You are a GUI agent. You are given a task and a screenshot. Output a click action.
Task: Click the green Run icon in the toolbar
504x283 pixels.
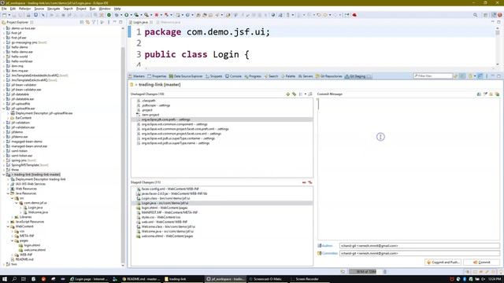pyautogui.click(x=127, y=15)
